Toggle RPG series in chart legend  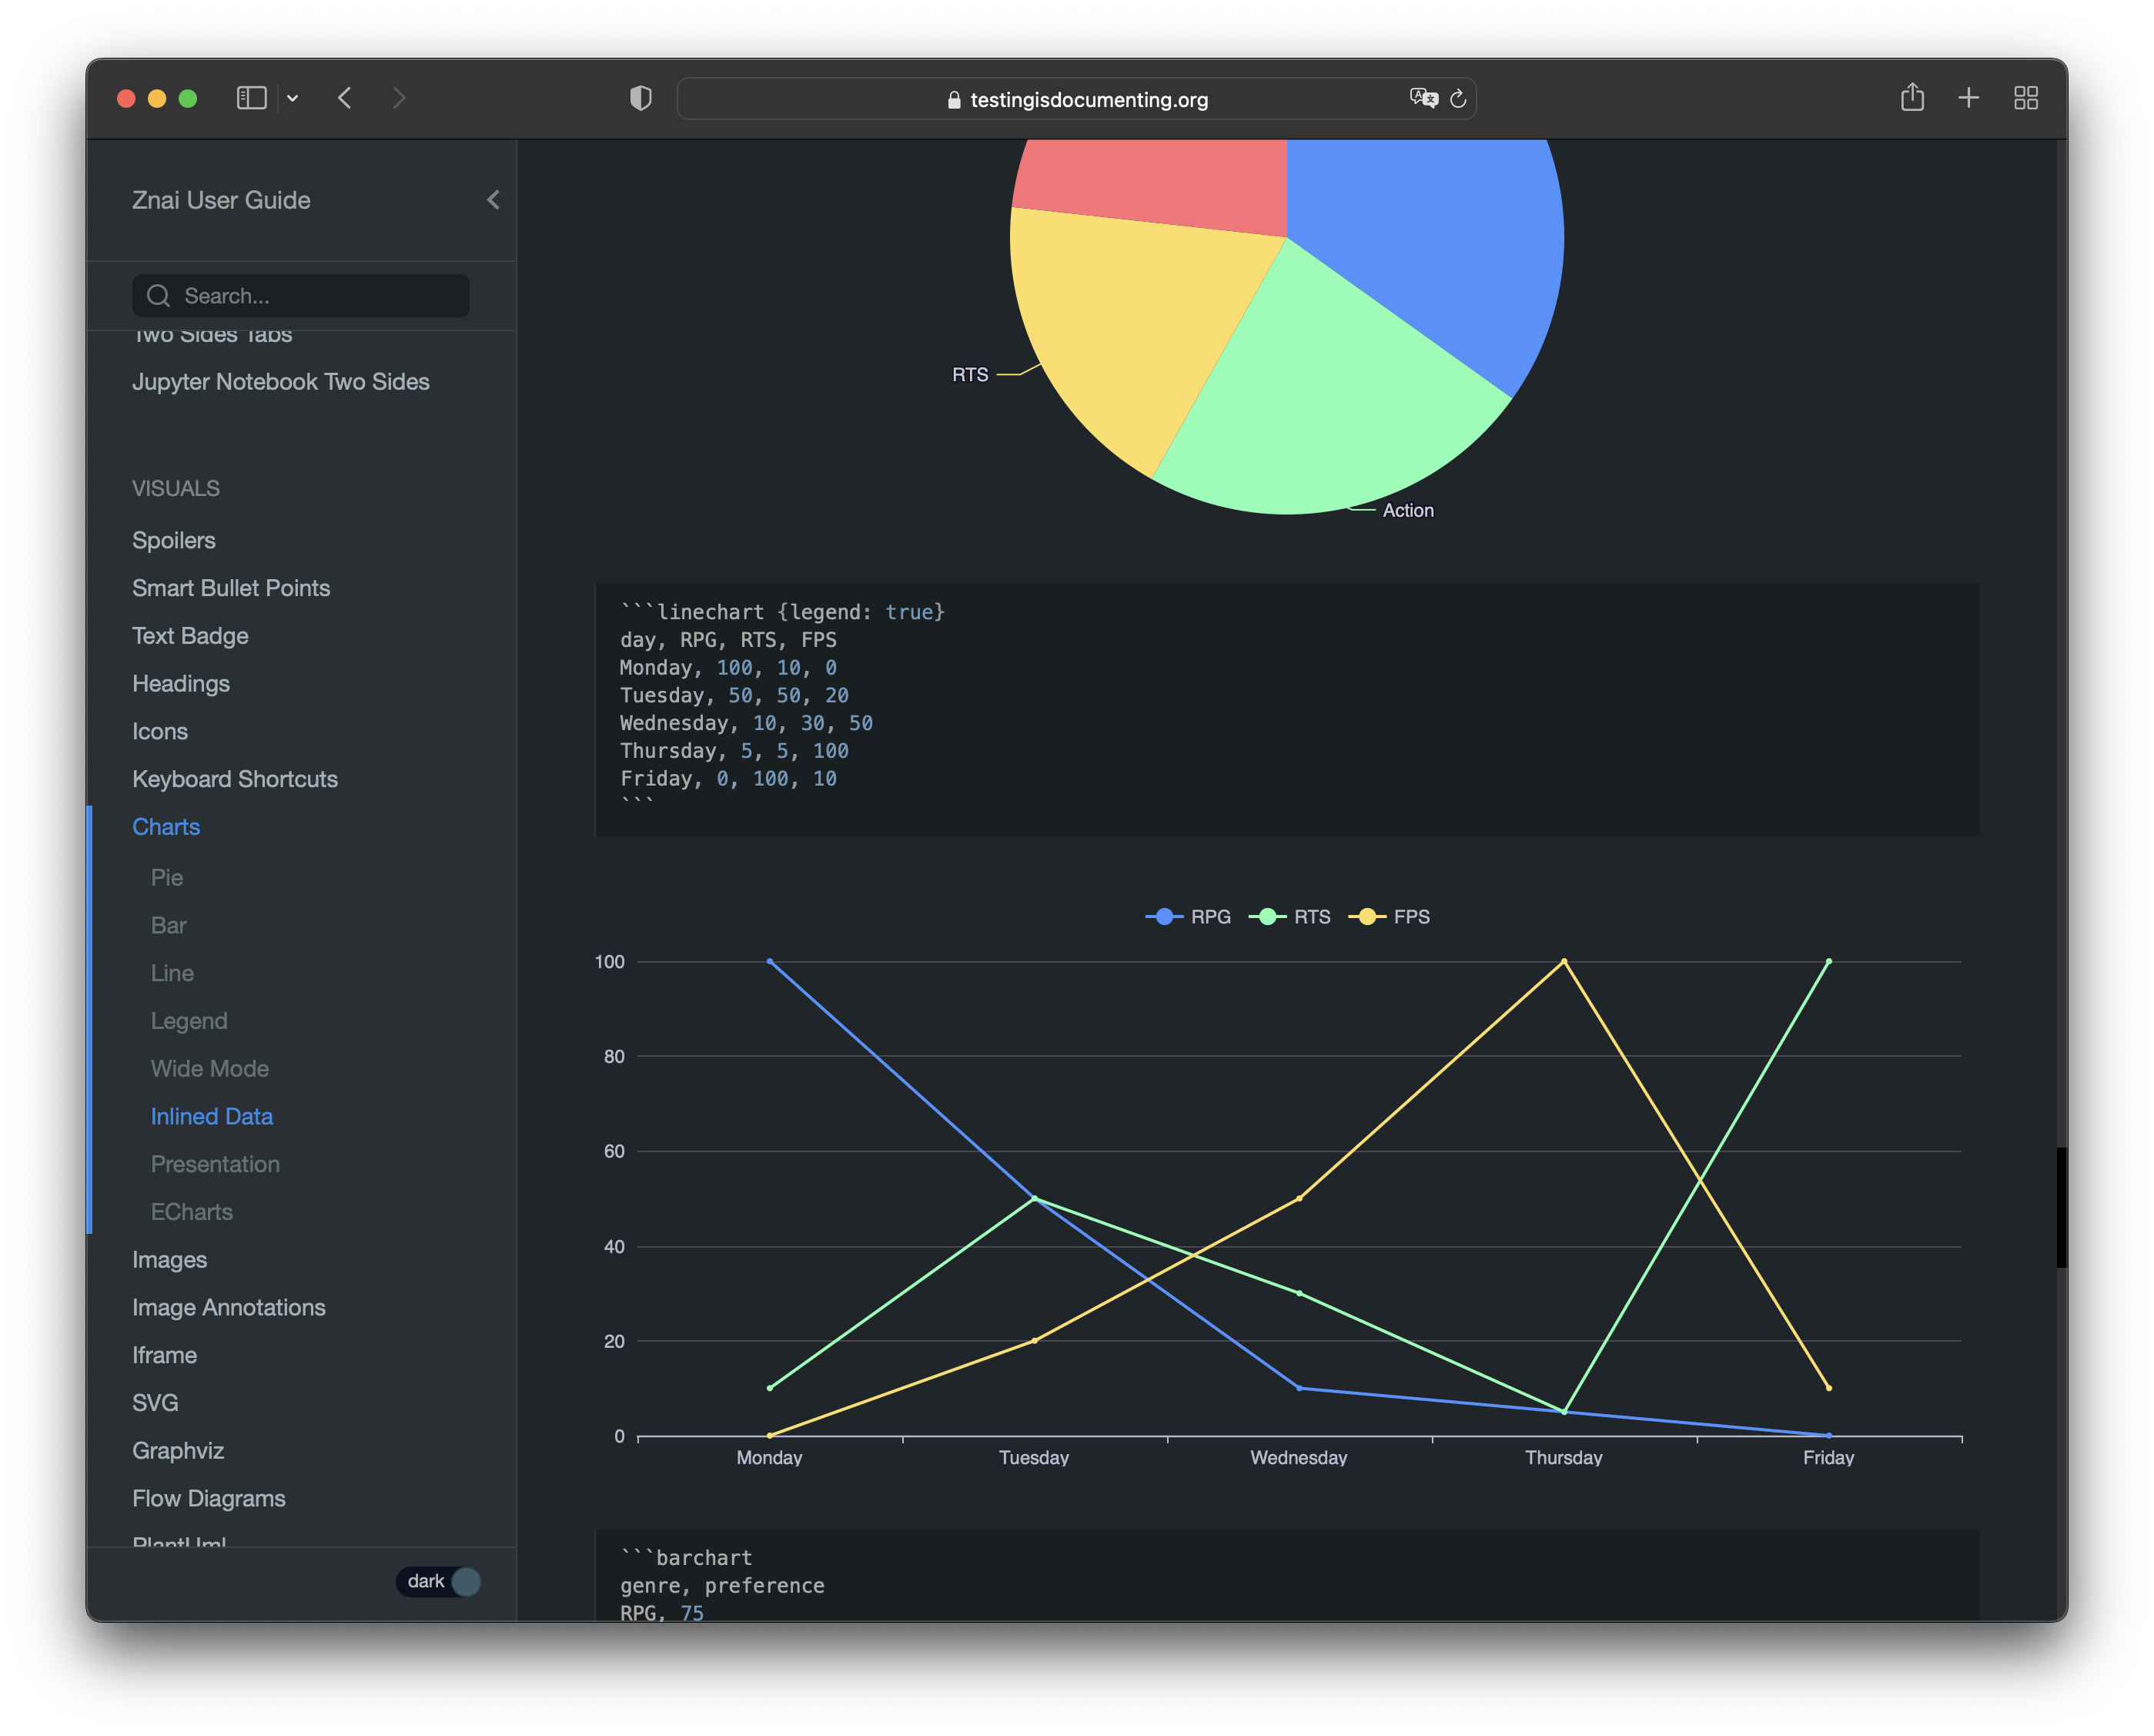(1187, 917)
